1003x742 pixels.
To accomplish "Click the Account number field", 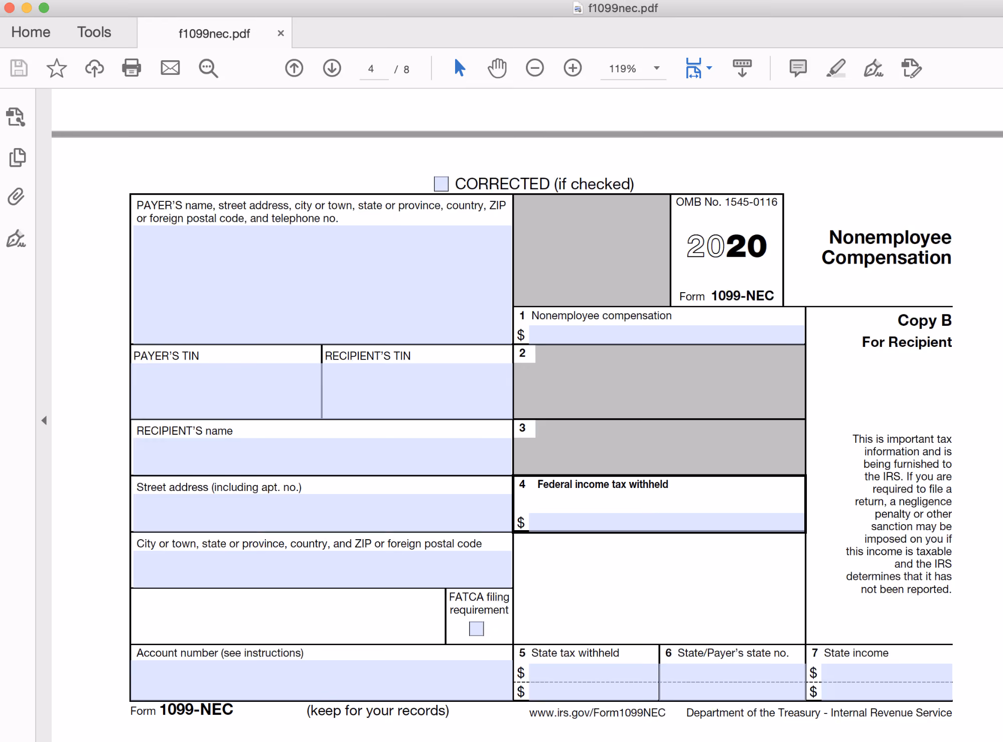I will [x=322, y=680].
